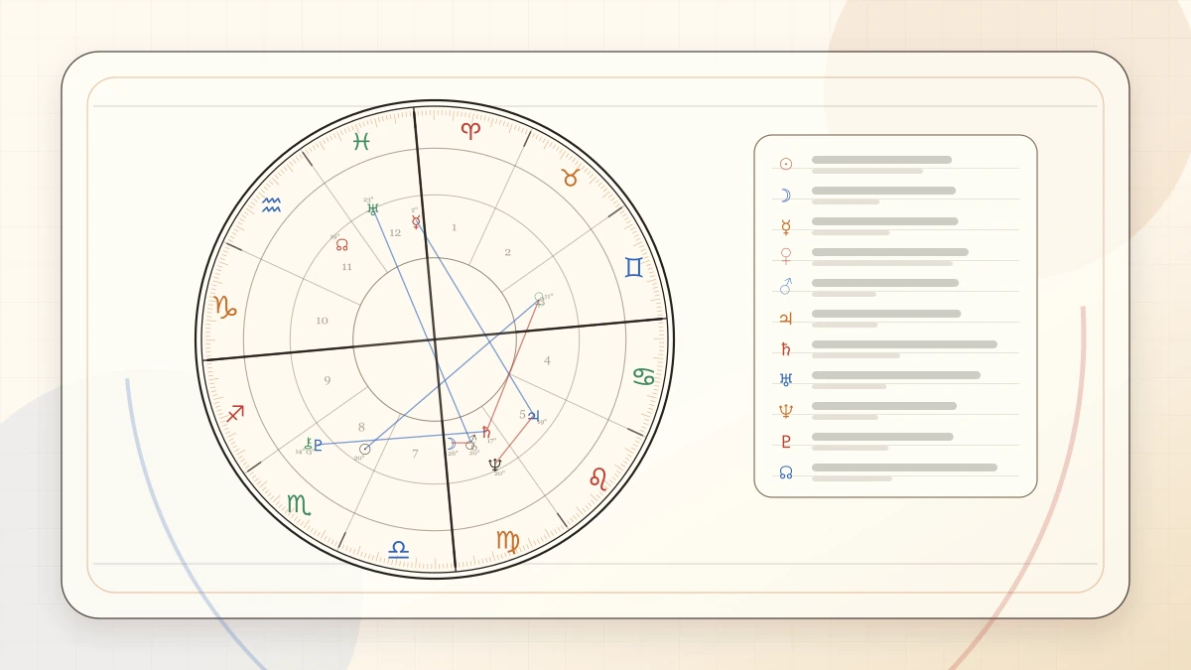The height and width of the screenshot is (670, 1191).
Task: Click house number 8 in the wheel
Action: [361, 427]
